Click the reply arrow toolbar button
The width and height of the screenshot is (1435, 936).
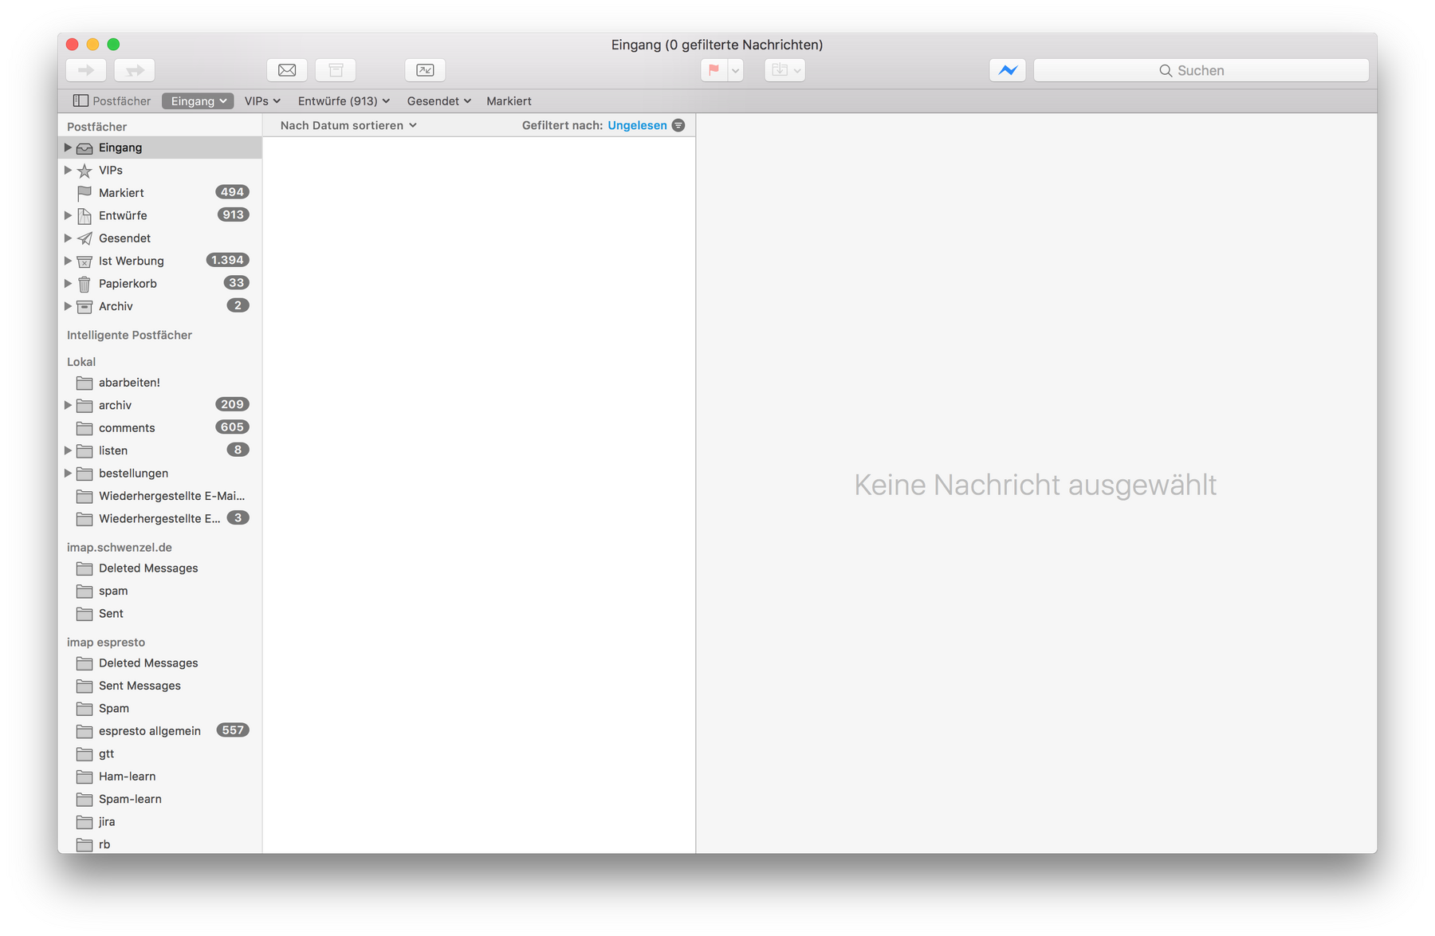(86, 70)
